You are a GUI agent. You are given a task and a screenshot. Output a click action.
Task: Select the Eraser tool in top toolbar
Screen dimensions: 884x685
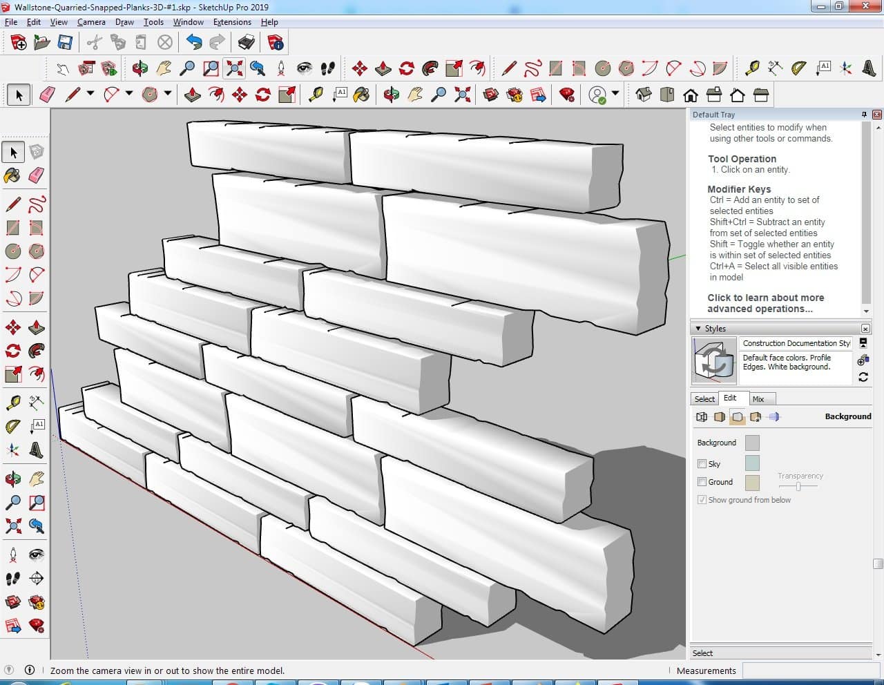[x=47, y=95]
